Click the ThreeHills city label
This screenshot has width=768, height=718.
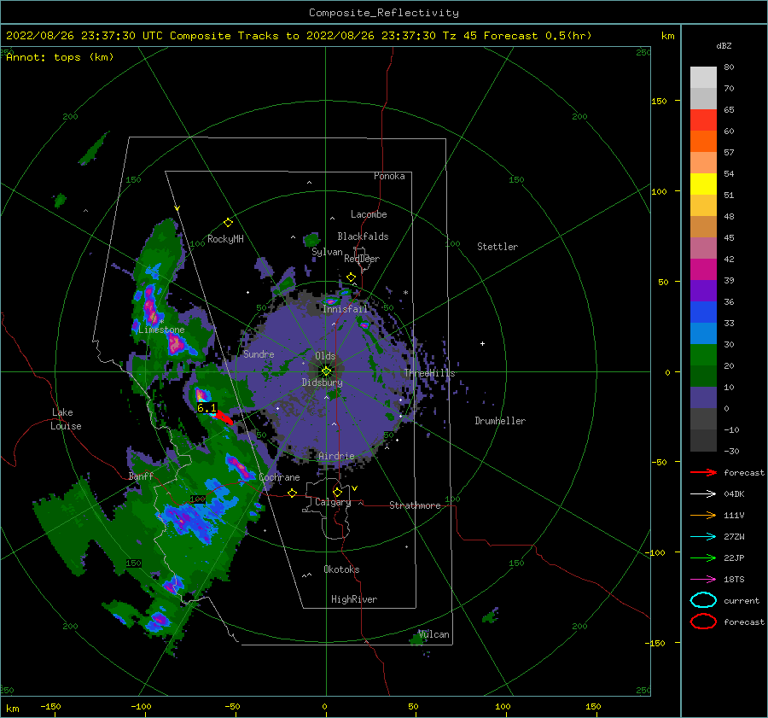429,373
